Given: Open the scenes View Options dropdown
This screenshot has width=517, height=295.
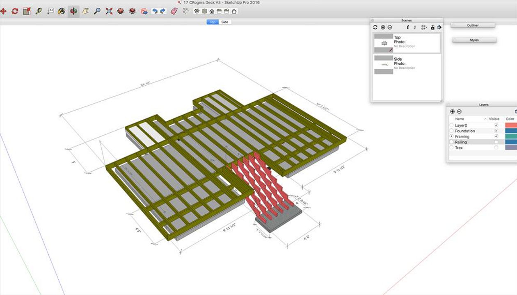Looking at the screenshot, I should (424, 27).
